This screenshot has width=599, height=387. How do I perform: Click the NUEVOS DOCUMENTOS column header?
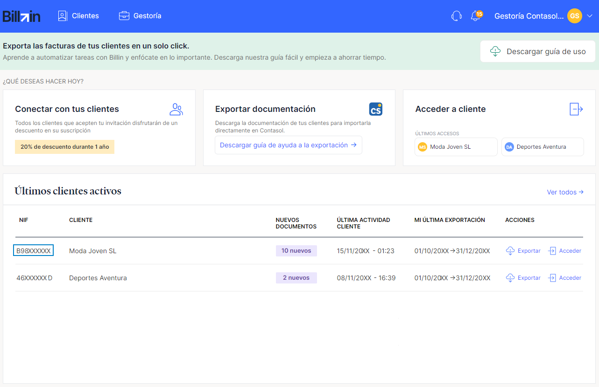tap(296, 223)
